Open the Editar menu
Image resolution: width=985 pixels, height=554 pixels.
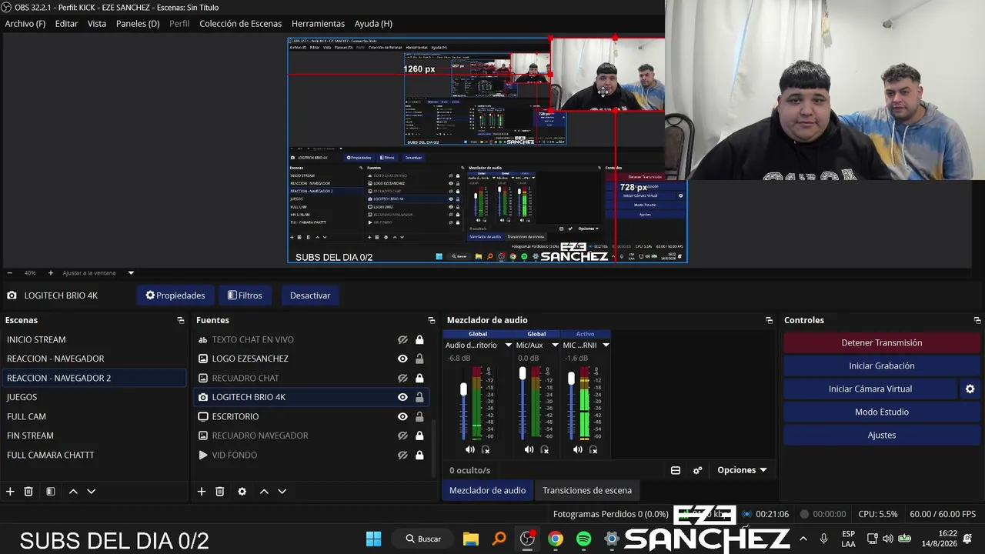pos(66,24)
